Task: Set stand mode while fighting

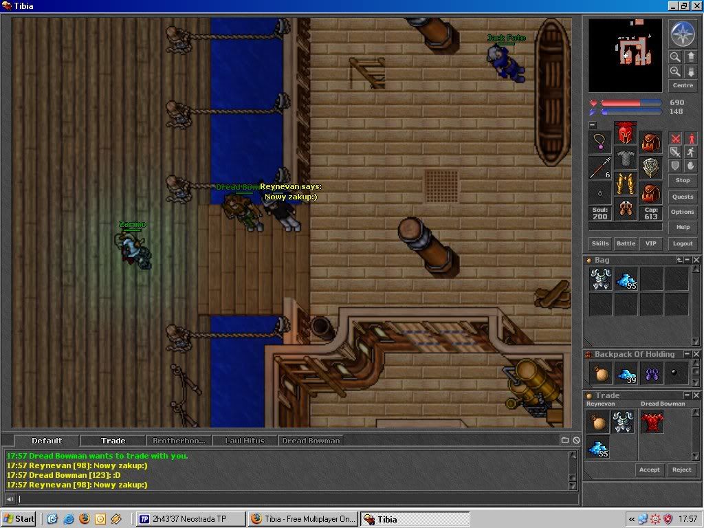Action: 690,139
